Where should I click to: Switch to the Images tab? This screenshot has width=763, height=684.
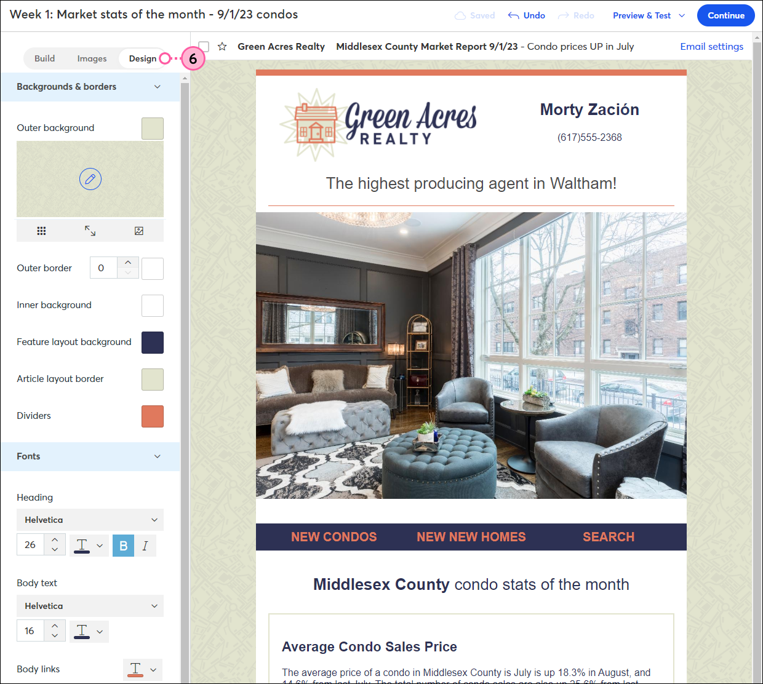tap(92, 58)
